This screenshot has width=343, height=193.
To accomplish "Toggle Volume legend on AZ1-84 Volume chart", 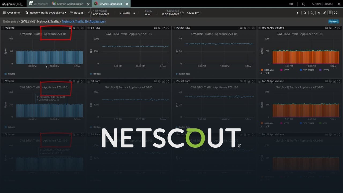I will (10, 74).
